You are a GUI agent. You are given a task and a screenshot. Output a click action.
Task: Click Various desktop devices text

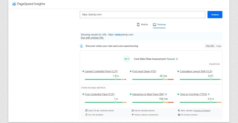click(x=145, y=111)
